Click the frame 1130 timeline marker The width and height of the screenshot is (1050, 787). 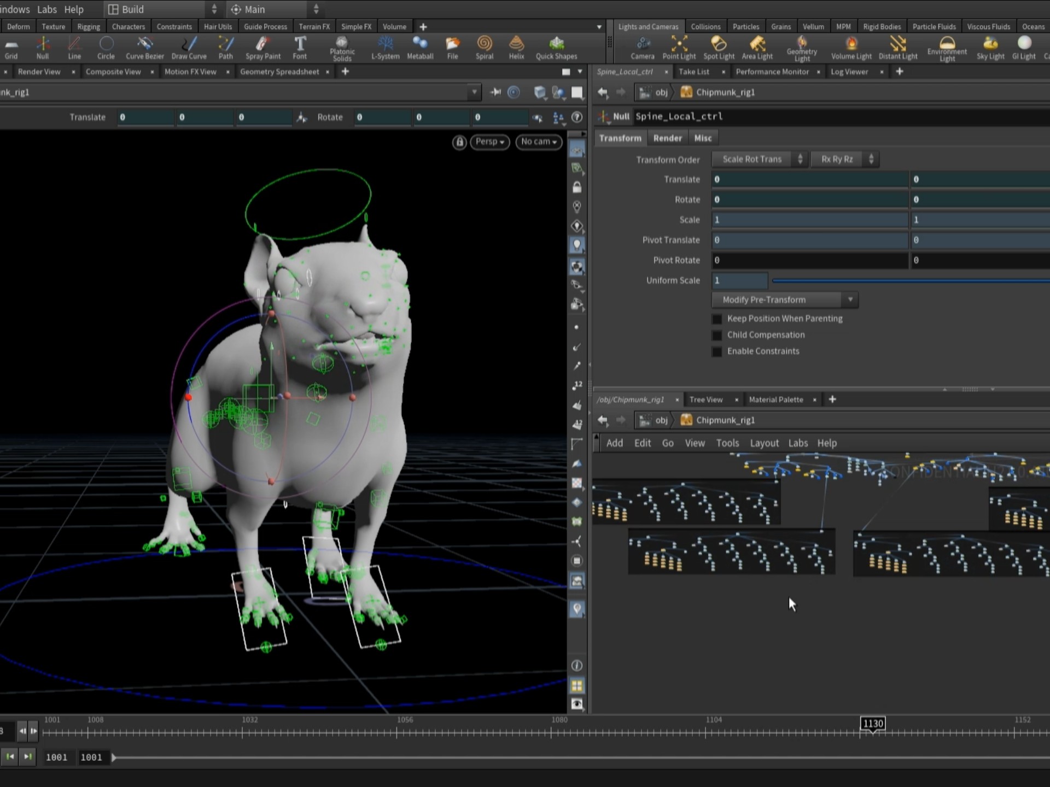coord(873,724)
